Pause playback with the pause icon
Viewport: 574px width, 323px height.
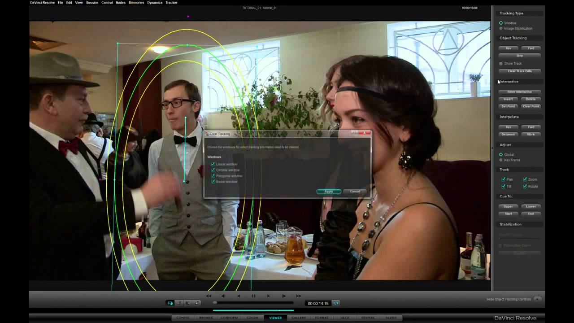coord(253,296)
